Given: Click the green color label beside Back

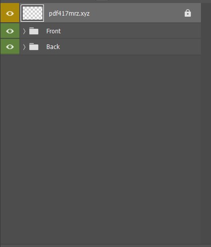Looking at the screenshot, I should click(10, 46).
